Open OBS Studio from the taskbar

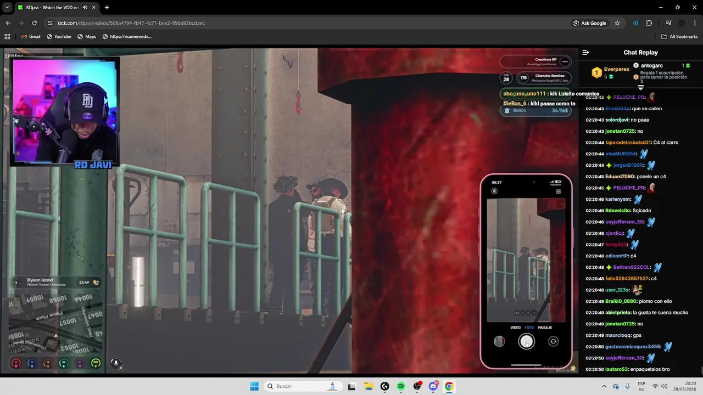click(x=417, y=386)
